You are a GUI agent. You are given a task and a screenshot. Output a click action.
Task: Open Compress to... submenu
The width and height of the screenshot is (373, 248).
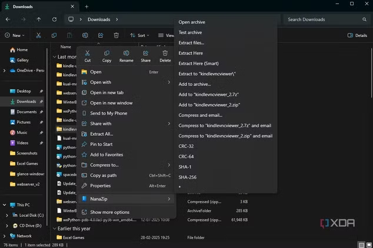click(126, 165)
